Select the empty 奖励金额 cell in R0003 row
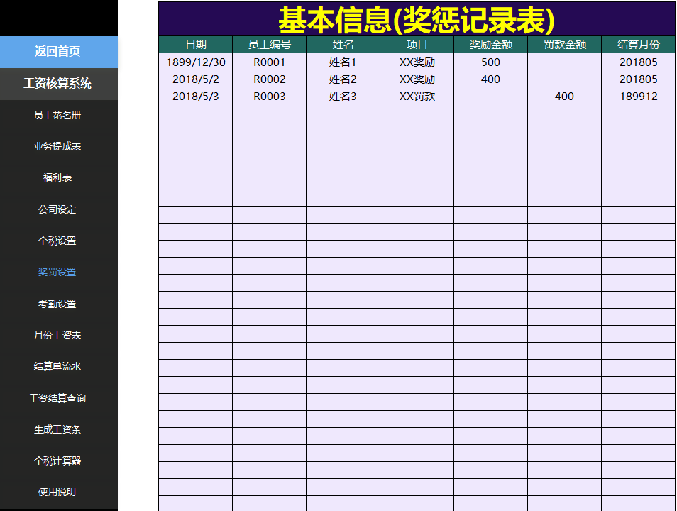 click(491, 96)
